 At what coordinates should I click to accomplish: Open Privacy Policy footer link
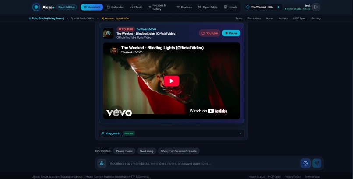293,177
